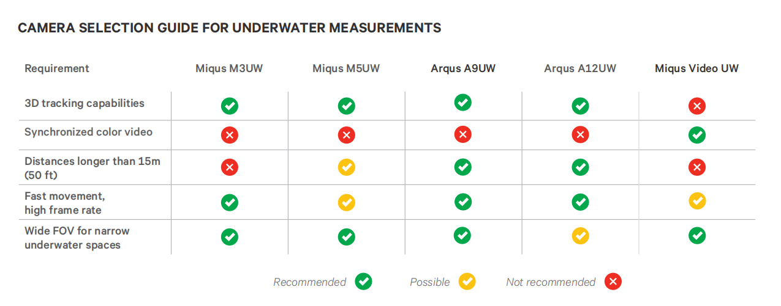Image resolution: width=781 pixels, height=306 pixels.
Task: Click Miqus Video UW yellow fast movement icon
Action: point(697,200)
